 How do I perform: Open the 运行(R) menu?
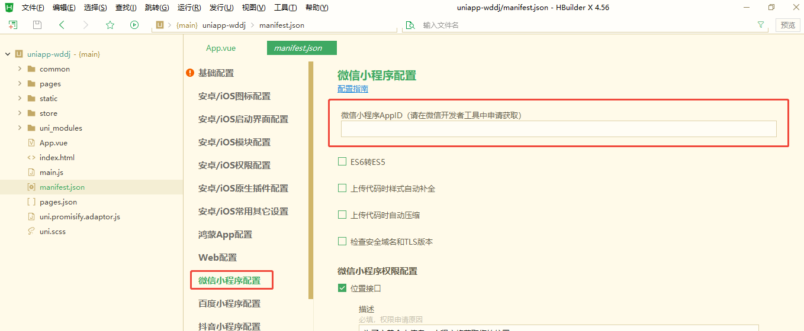(189, 8)
